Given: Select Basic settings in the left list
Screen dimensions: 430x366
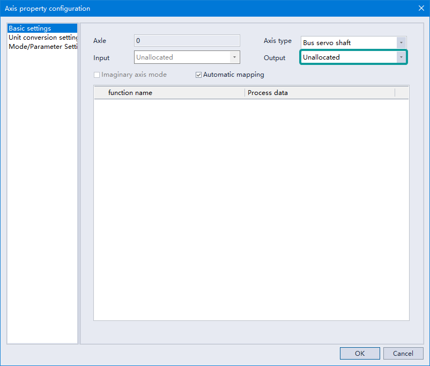Looking at the screenshot, I should [30, 28].
